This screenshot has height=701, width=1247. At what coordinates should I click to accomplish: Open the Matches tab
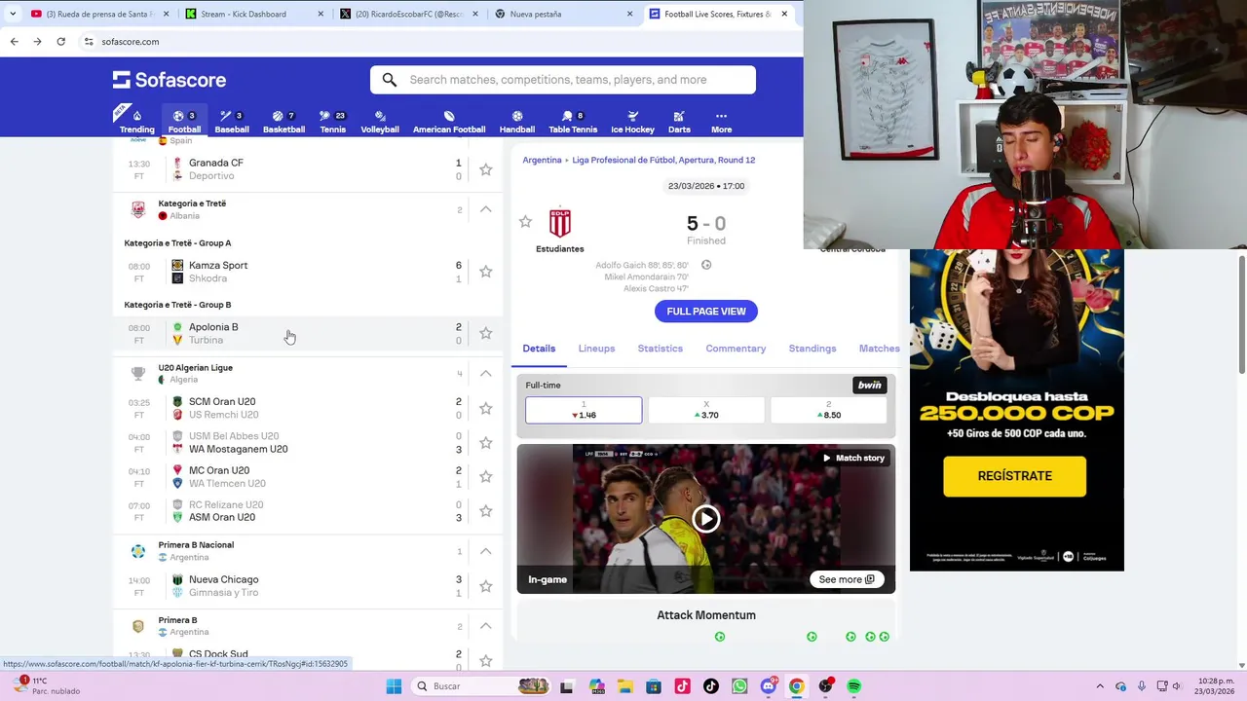tap(879, 349)
